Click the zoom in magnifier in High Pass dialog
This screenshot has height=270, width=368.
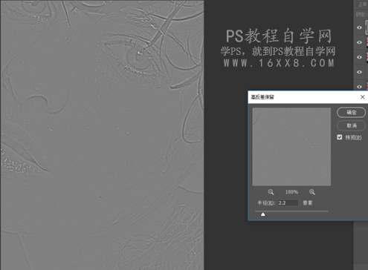point(312,192)
